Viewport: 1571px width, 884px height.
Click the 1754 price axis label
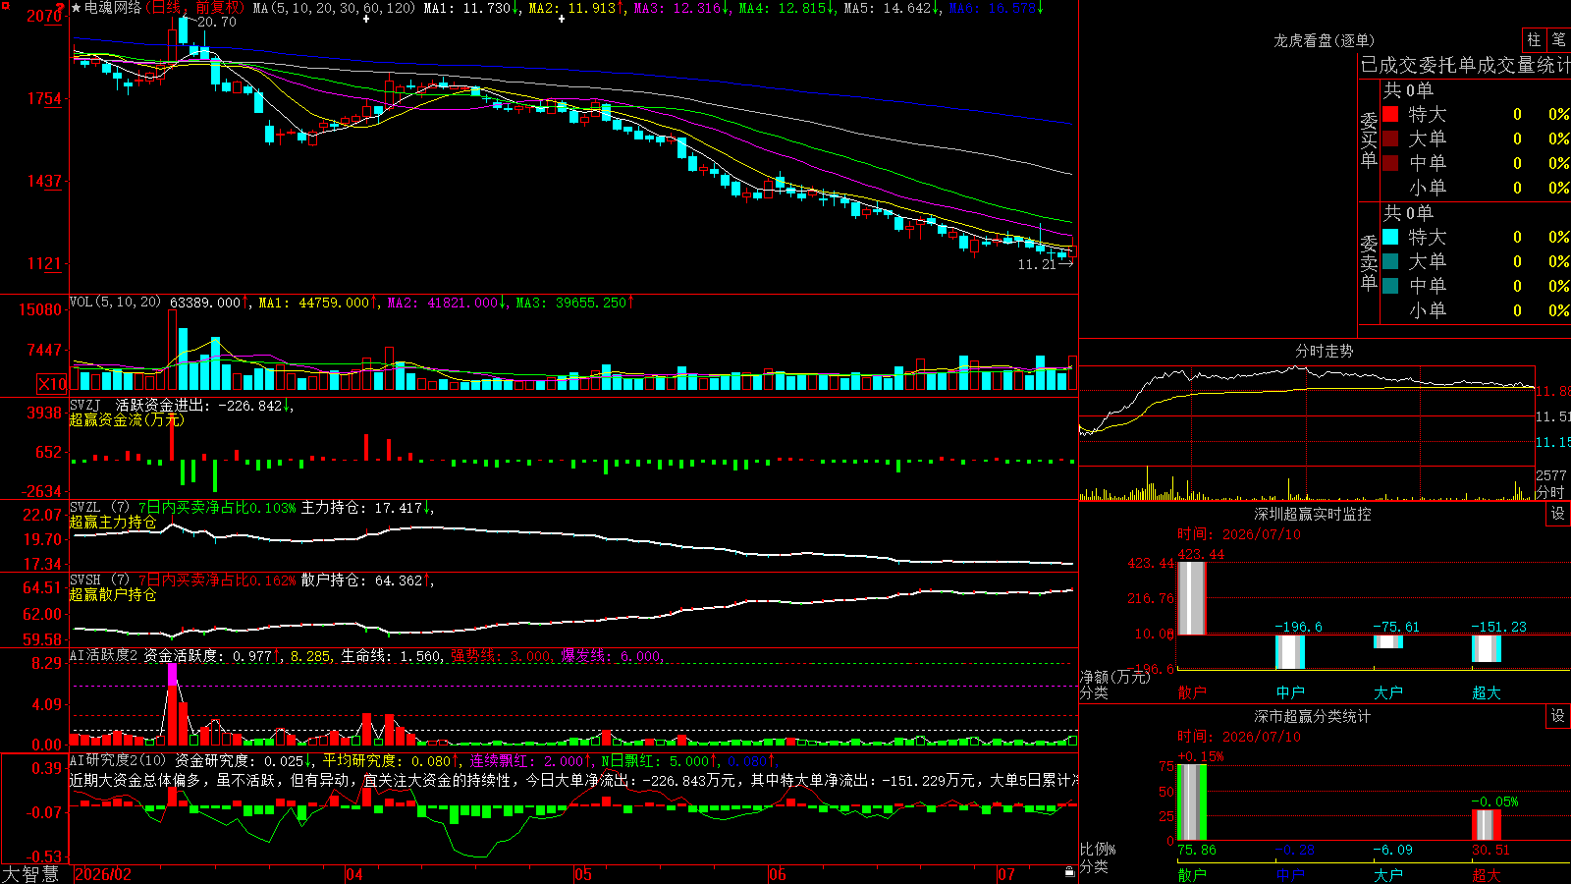tap(44, 98)
